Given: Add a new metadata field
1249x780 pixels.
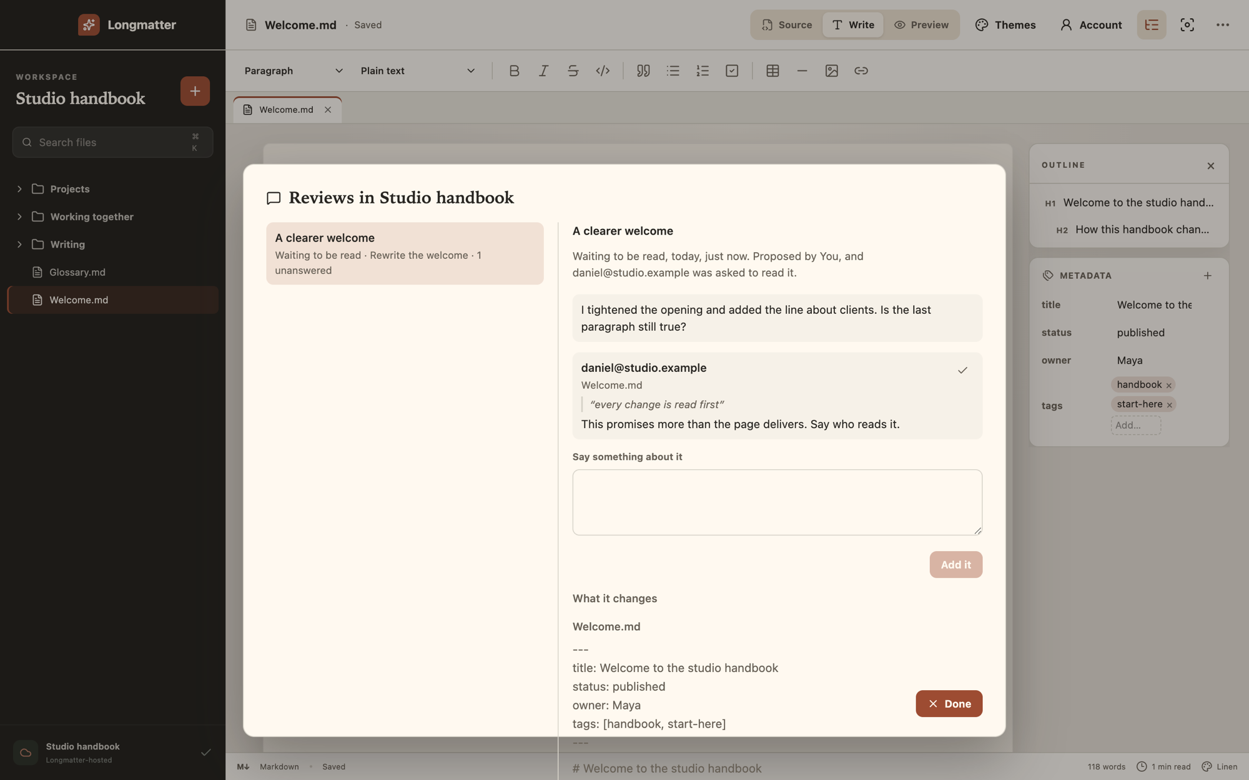Looking at the screenshot, I should [x=1208, y=275].
